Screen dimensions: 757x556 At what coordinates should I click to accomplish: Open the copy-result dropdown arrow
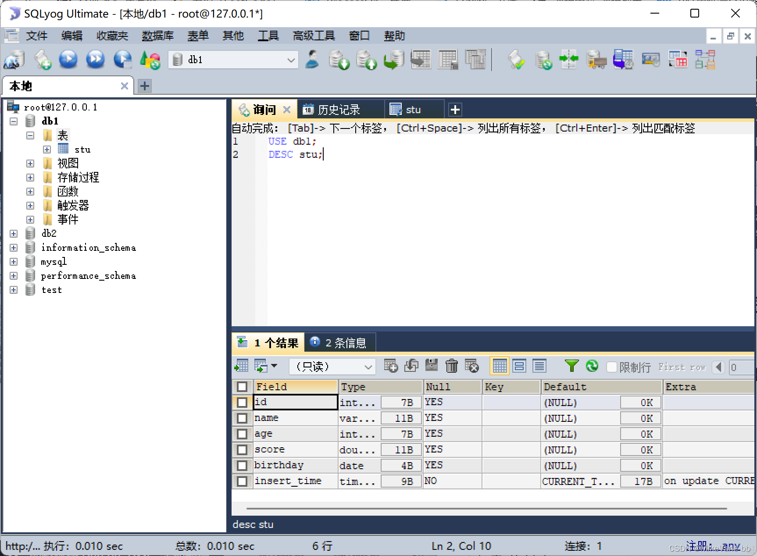[x=274, y=365]
